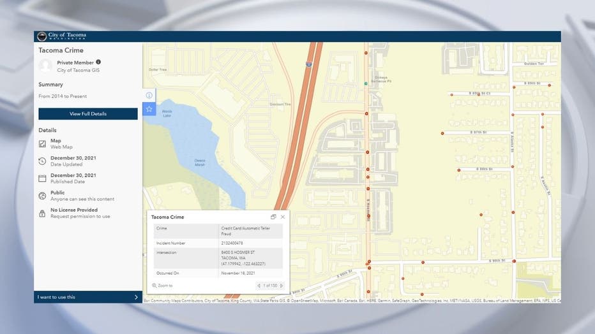The width and height of the screenshot is (595, 334).
Task: Click the City of Tacoma logo
Action: click(x=62, y=36)
